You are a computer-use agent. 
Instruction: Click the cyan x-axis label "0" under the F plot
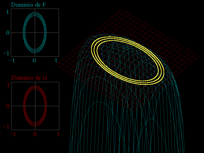pos(34,60)
